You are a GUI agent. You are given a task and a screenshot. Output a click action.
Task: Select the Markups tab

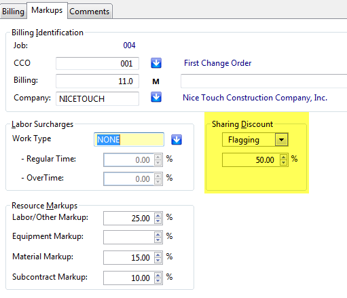tap(47, 10)
